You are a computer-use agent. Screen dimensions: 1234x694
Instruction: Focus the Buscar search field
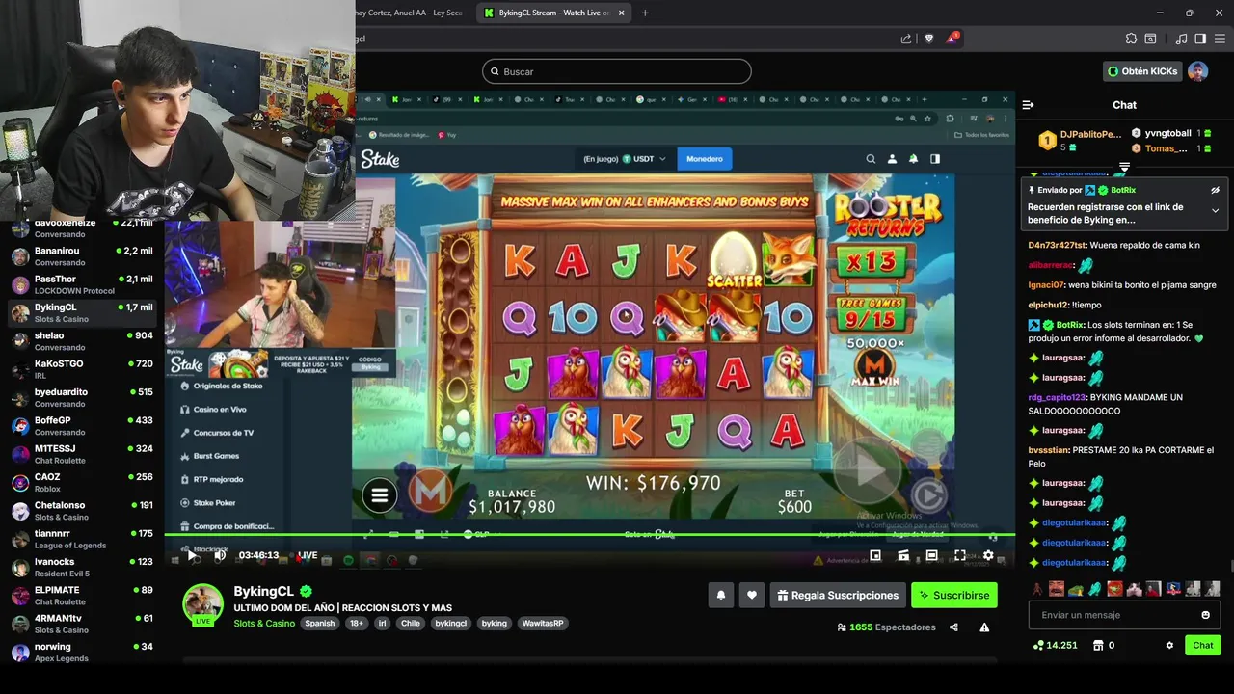[x=616, y=71]
